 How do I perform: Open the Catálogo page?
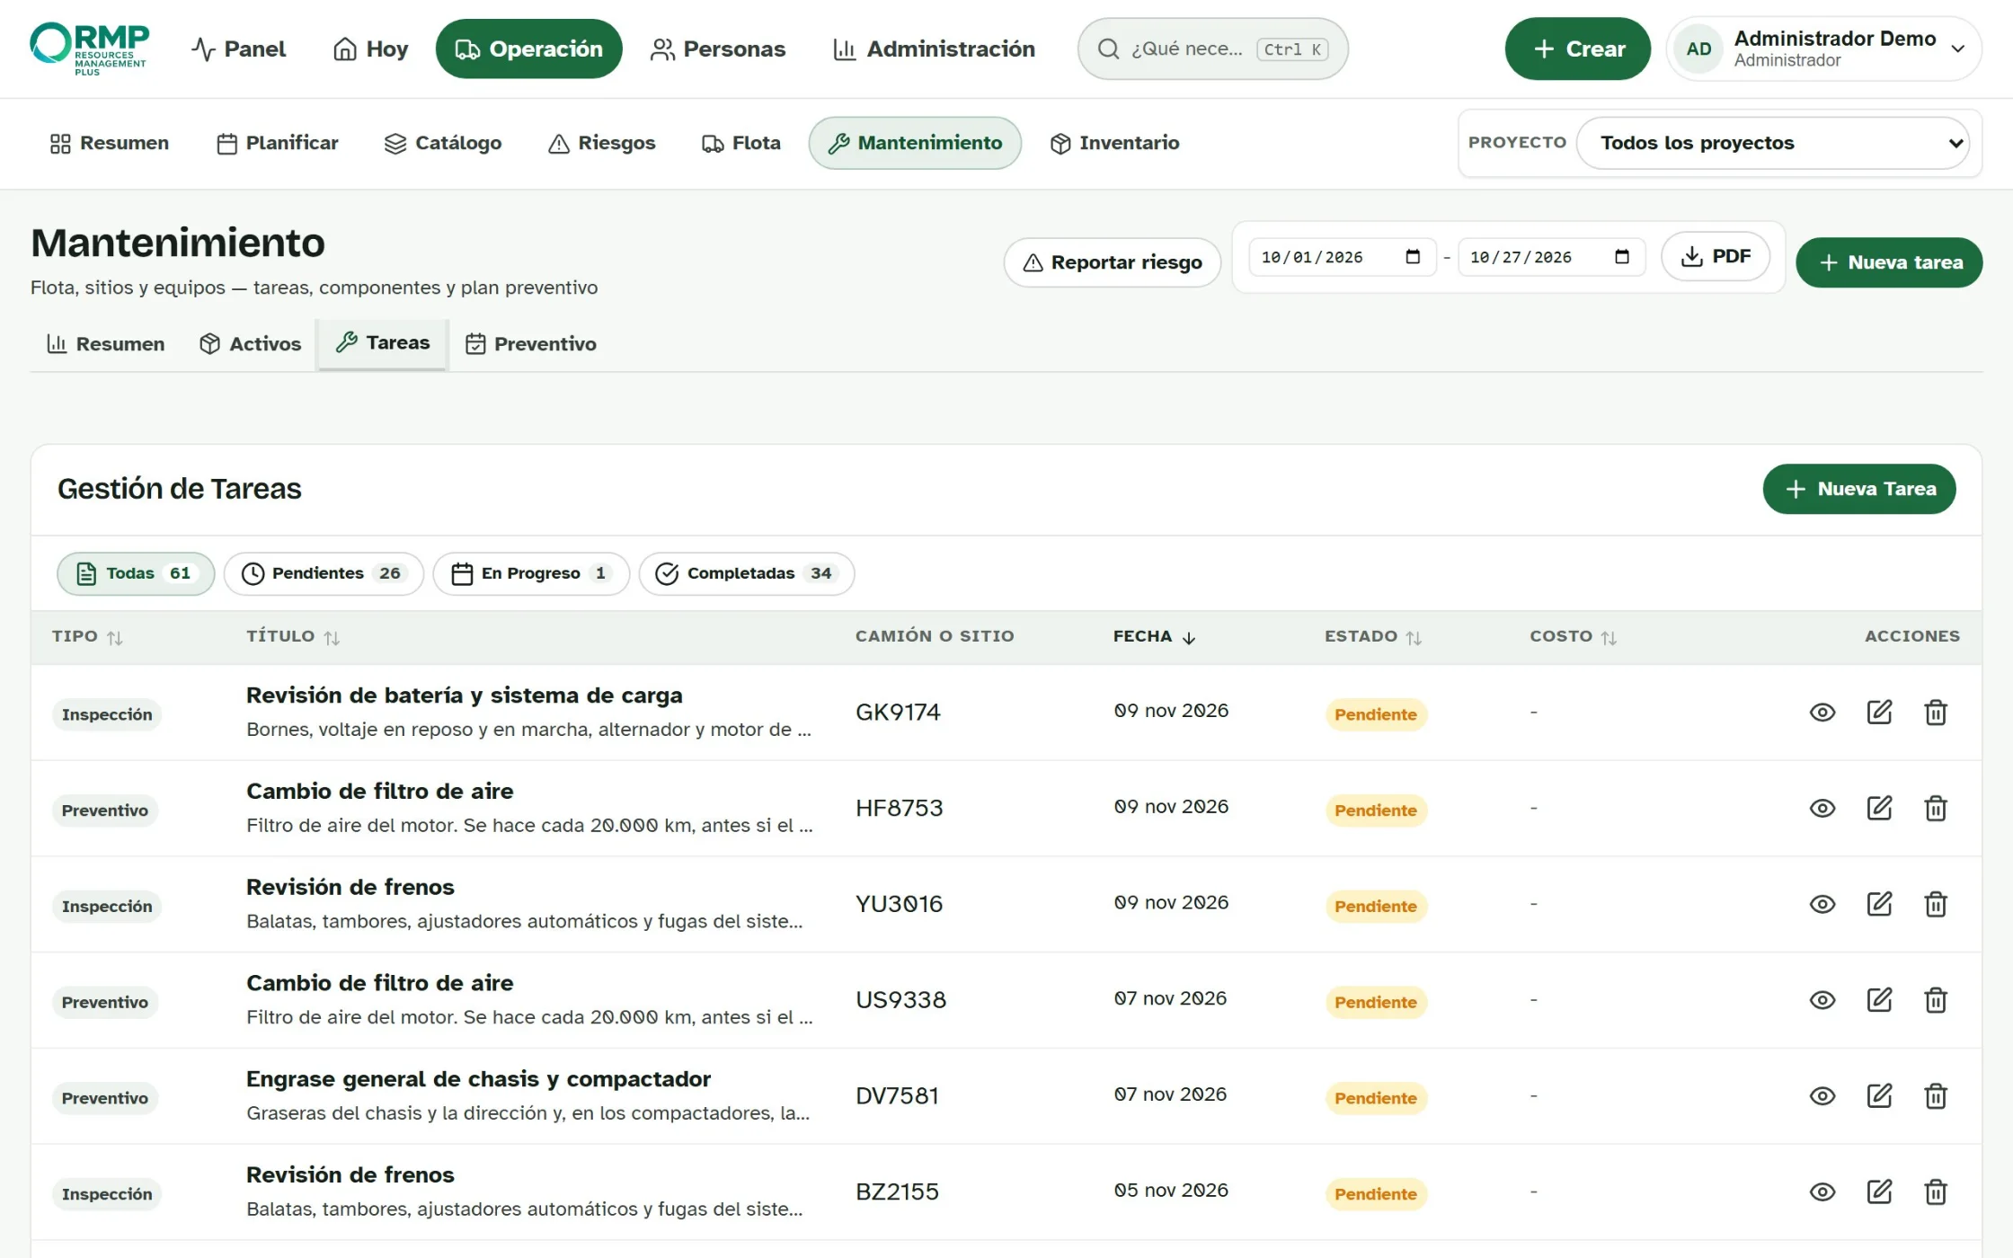443,143
